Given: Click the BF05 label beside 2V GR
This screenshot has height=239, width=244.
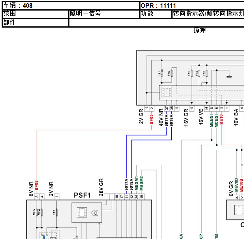Looking at the screenshot, I should 151,119.
